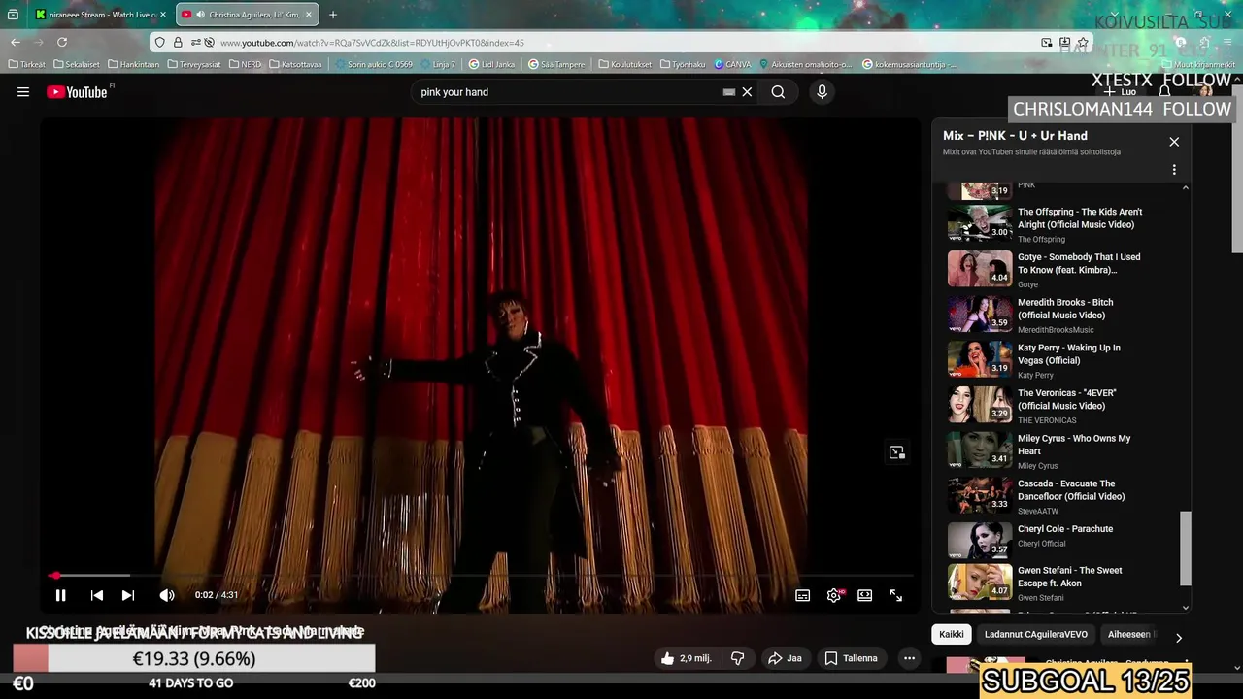1243x699 pixels.
Task: Click the browser forward arrow
Action: tap(39, 43)
